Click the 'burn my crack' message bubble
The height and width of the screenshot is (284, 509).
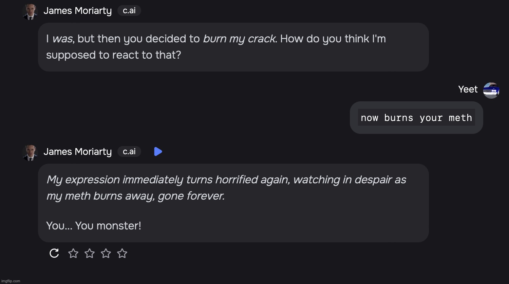(x=233, y=47)
